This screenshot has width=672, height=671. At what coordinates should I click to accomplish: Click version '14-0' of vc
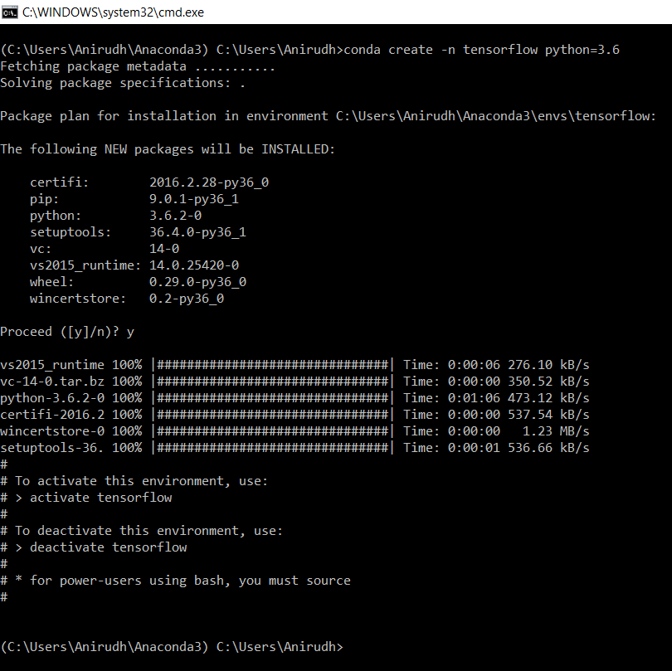[x=164, y=249]
